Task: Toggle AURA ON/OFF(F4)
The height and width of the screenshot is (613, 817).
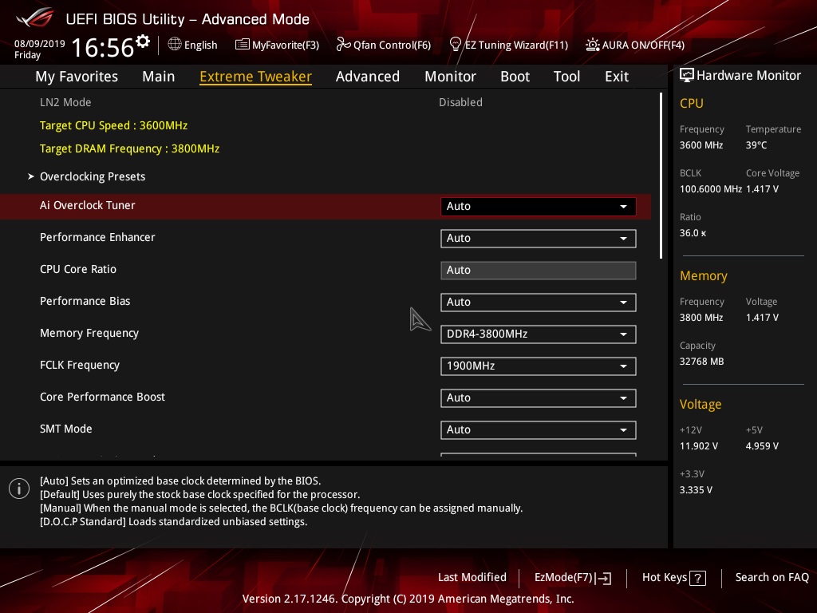Action: pyautogui.click(x=635, y=45)
